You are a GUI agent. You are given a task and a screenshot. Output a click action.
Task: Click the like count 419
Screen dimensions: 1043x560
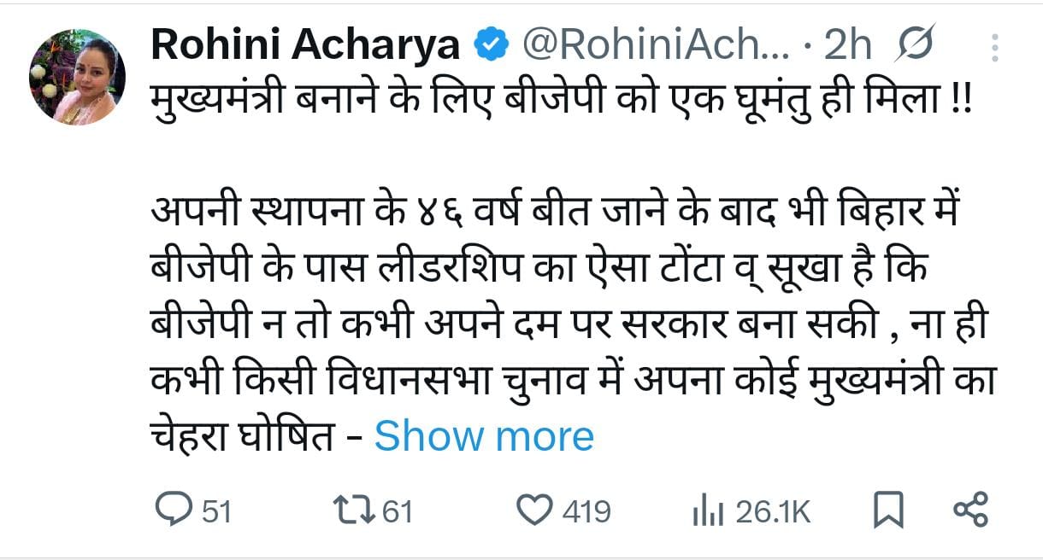pyautogui.click(x=586, y=511)
